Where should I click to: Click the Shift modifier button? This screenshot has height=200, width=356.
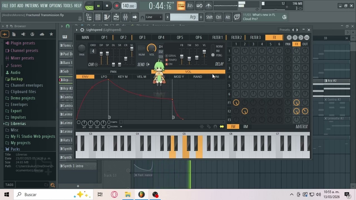(x=209, y=17)
